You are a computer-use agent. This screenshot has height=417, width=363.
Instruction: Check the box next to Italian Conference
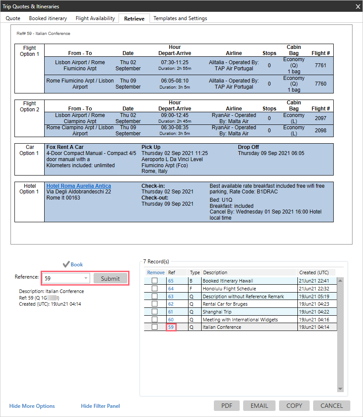pos(154,327)
